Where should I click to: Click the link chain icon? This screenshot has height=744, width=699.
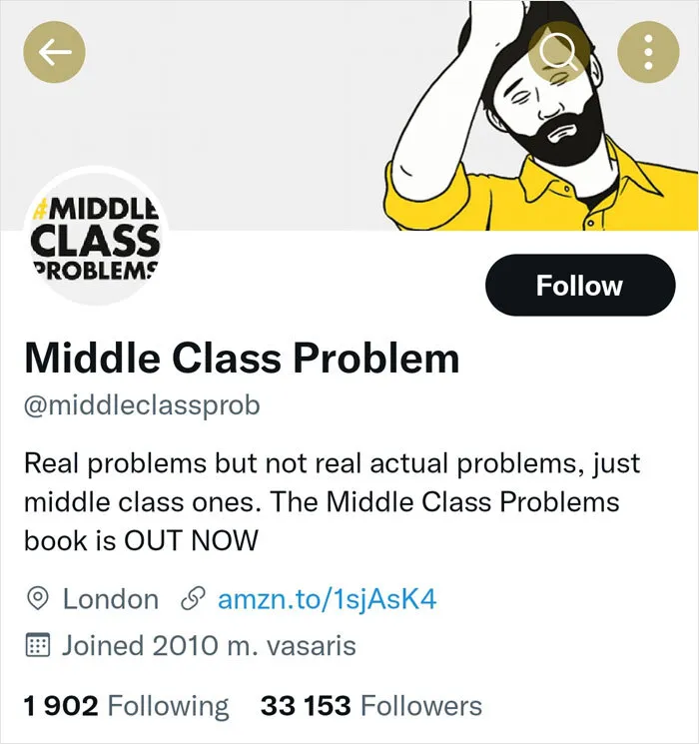tap(193, 598)
